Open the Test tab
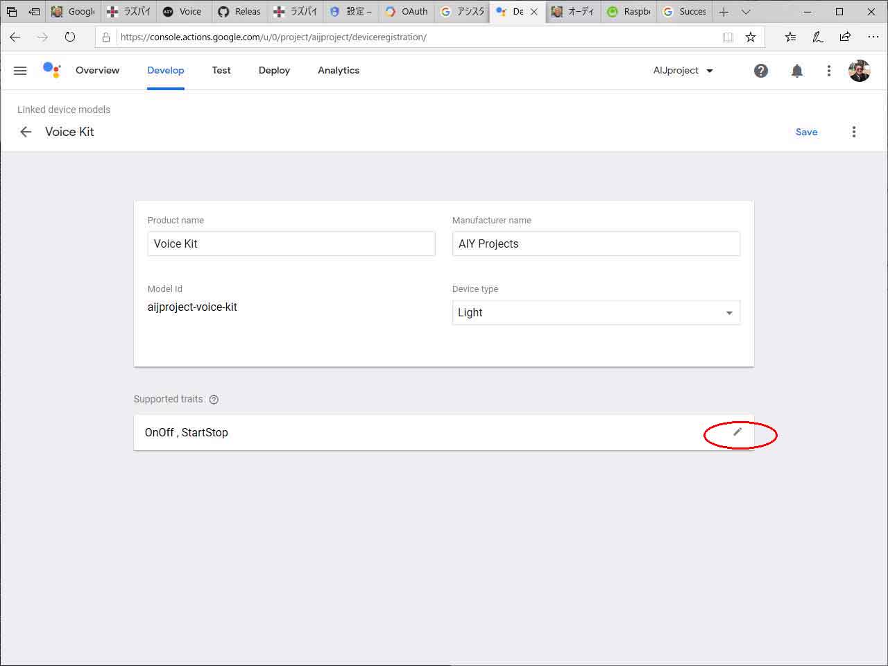 [221, 70]
